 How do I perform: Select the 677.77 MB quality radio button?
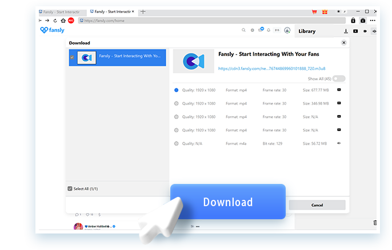pos(176,90)
